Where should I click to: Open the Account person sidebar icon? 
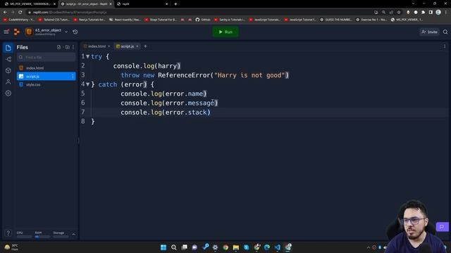tap(8, 82)
